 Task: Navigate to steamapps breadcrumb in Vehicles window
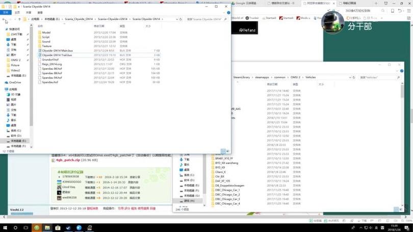click(262, 77)
